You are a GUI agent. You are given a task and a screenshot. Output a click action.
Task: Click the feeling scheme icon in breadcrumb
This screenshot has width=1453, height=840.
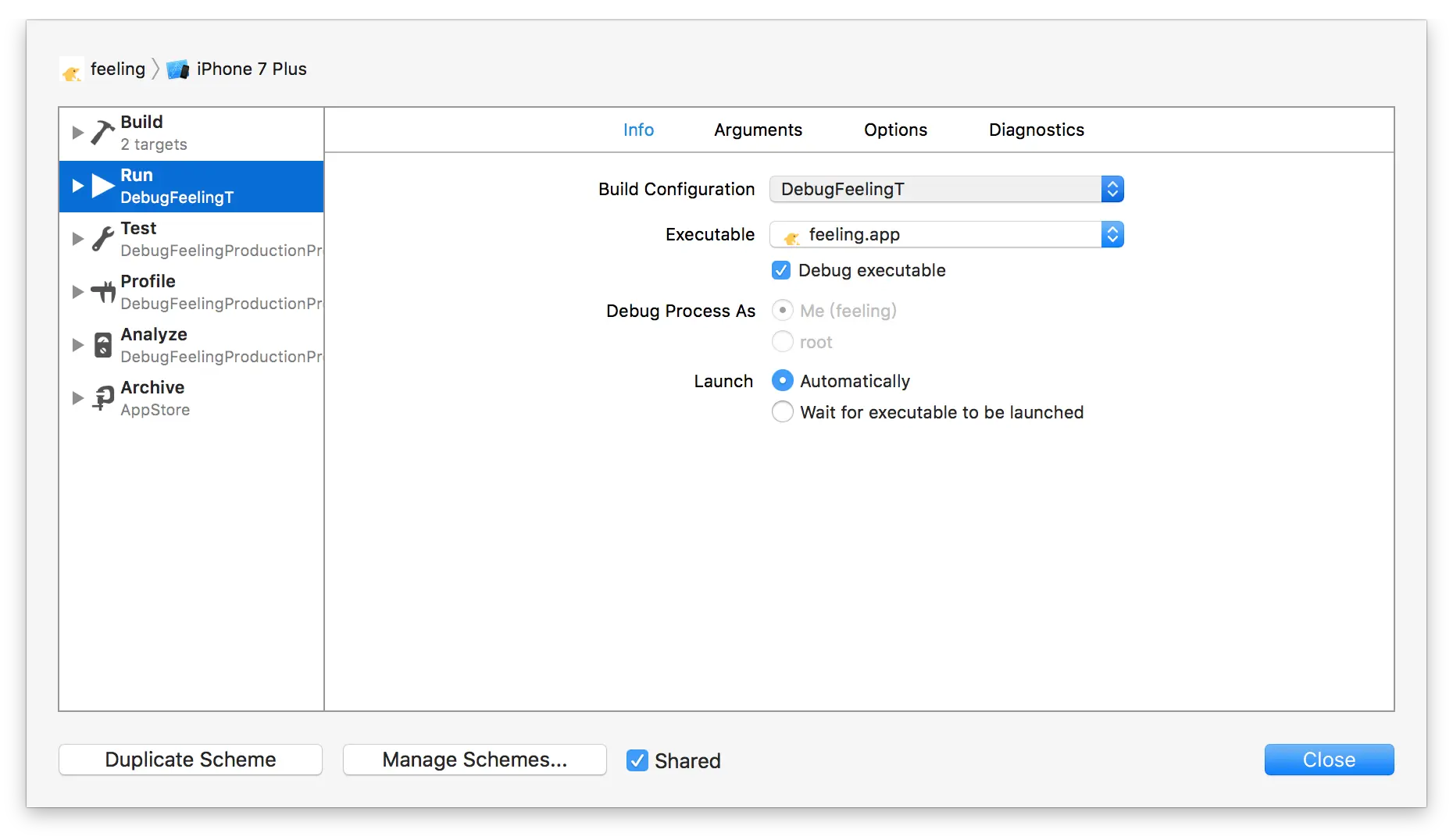coord(72,71)
